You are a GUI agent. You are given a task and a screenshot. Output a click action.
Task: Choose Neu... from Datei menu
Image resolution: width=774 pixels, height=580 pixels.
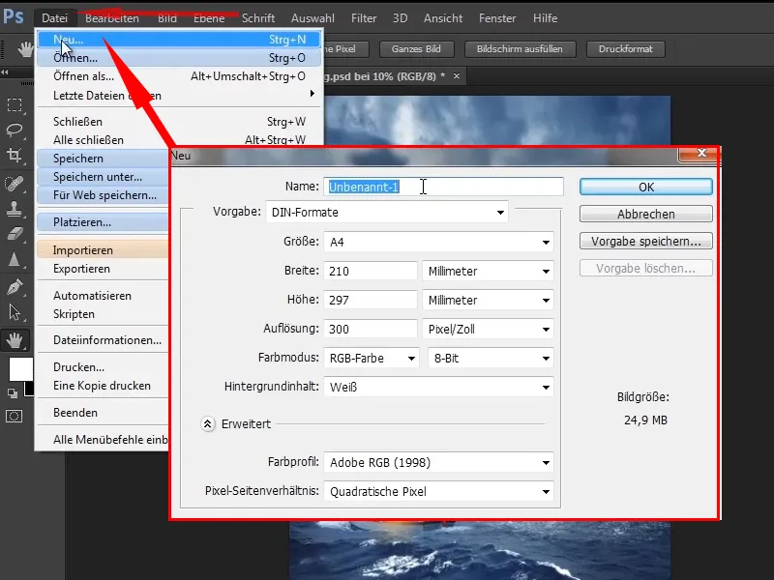click(x=179, y=40)
